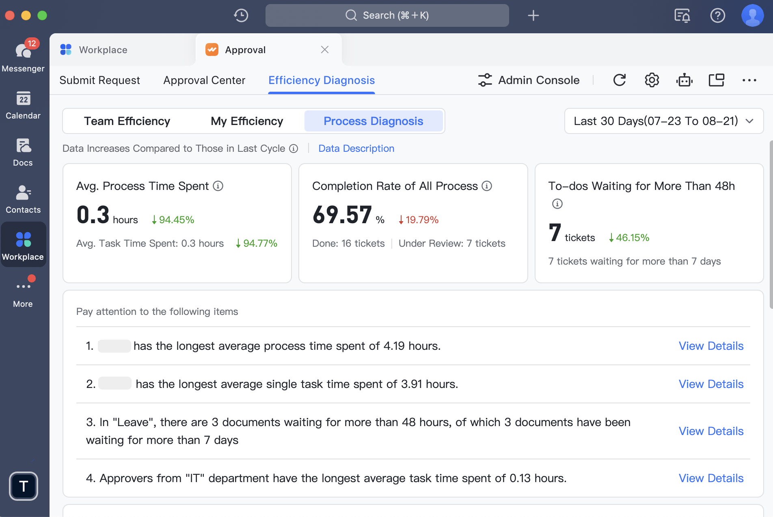
Task: Open the Docs app
Action: (x=23, y=152)
